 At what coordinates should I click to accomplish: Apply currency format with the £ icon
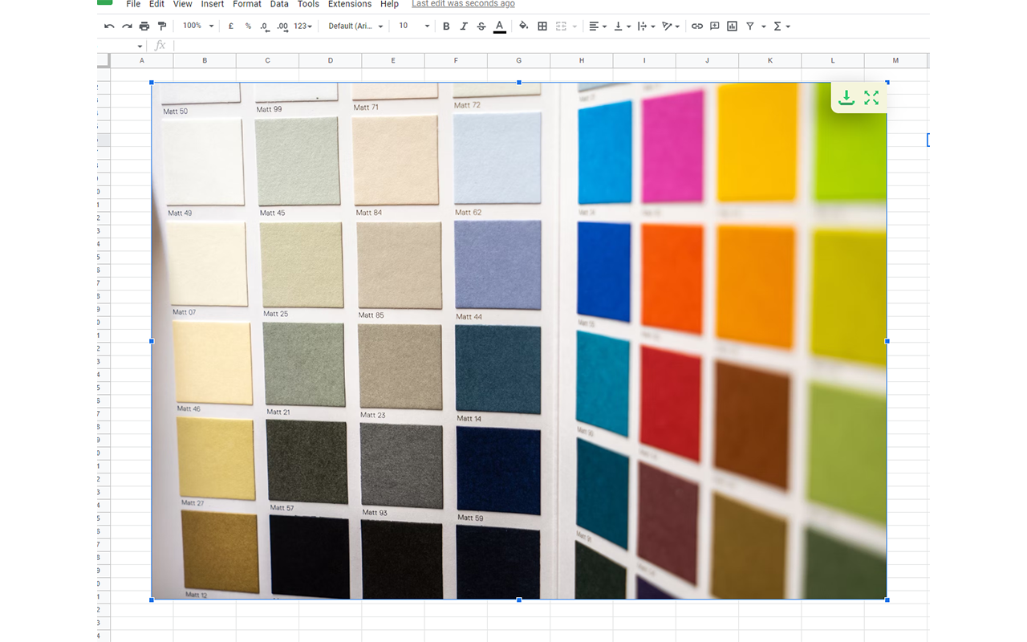230,26
